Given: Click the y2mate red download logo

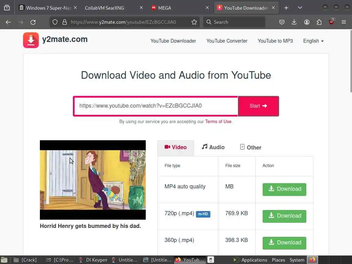Looking at the screenshot, I should tap(31, 40).
